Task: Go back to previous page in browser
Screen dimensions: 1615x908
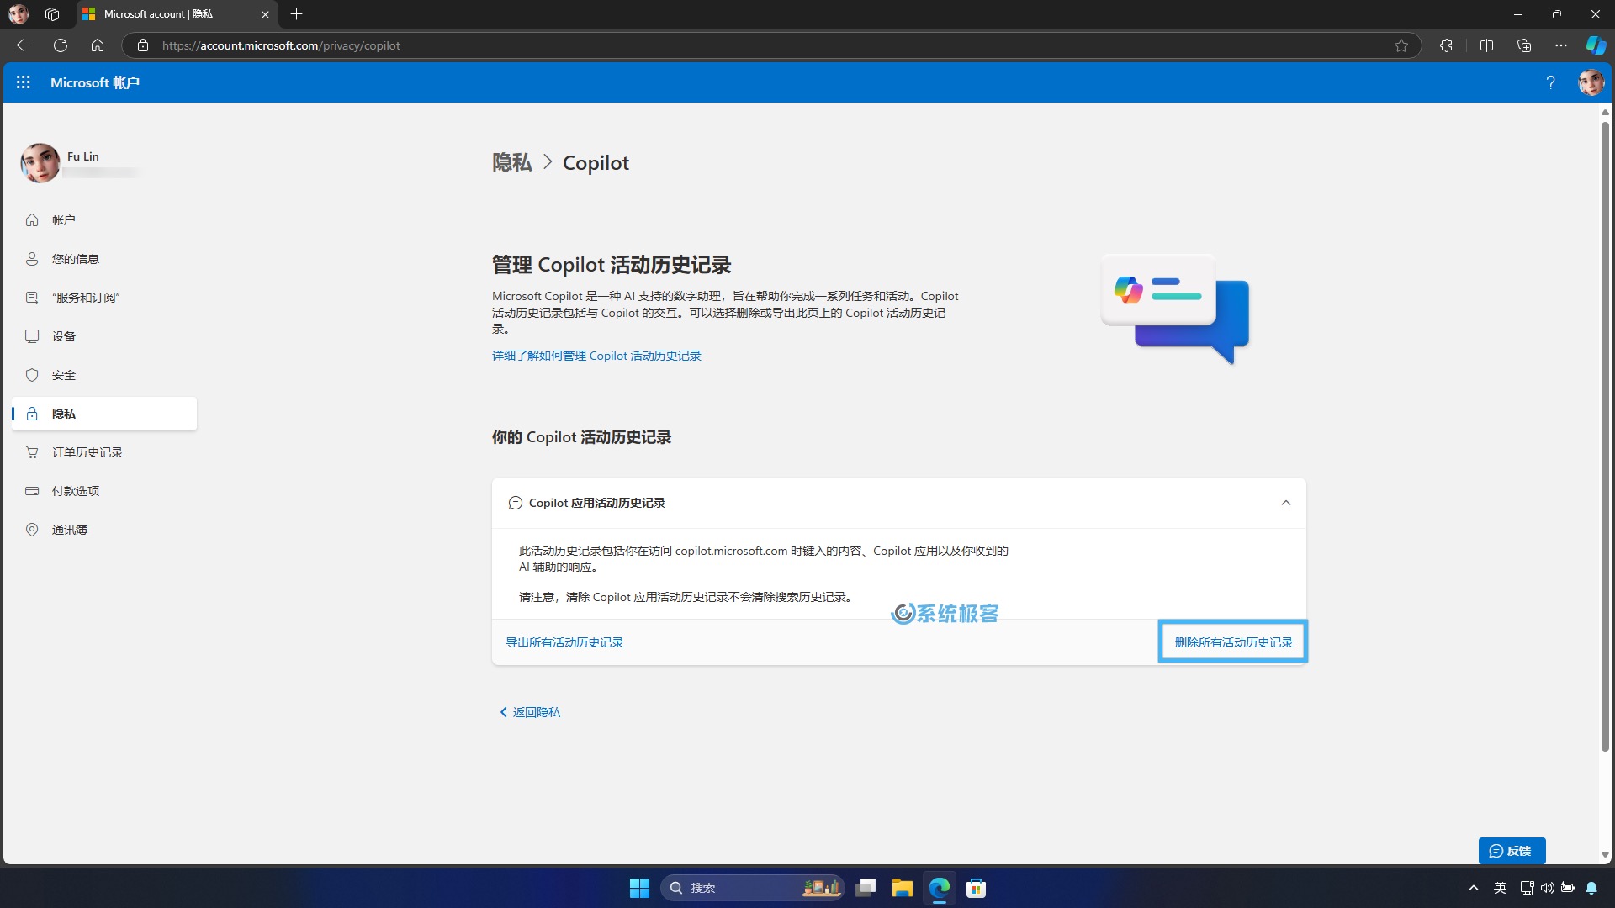Action: [24, 45]
